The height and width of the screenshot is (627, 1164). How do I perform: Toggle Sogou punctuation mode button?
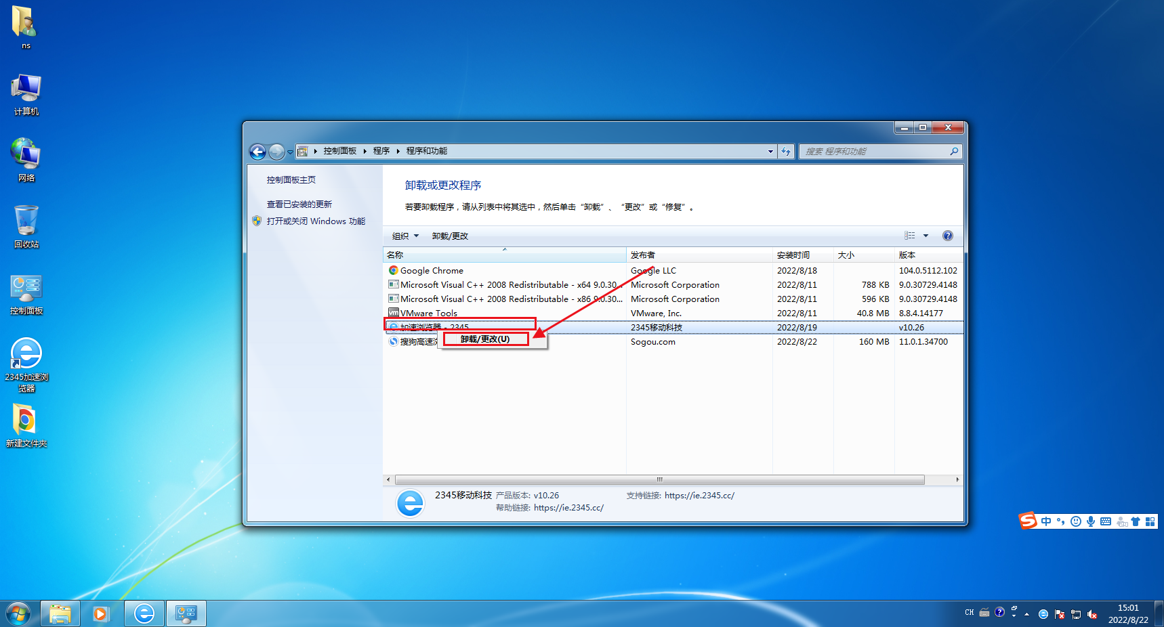tap(1061, 521)
